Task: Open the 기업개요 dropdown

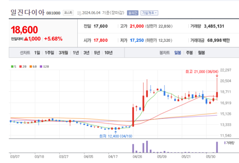Action: (x=149, y=13)
